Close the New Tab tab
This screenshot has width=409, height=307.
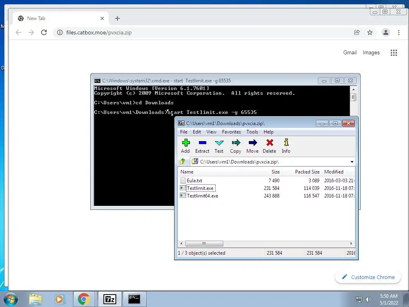pos(102,18)
